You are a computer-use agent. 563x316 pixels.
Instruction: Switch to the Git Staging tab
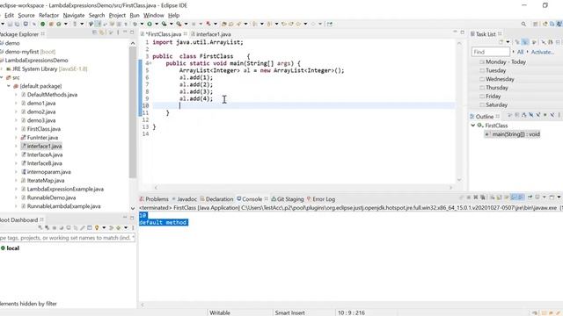click(288, 199)
